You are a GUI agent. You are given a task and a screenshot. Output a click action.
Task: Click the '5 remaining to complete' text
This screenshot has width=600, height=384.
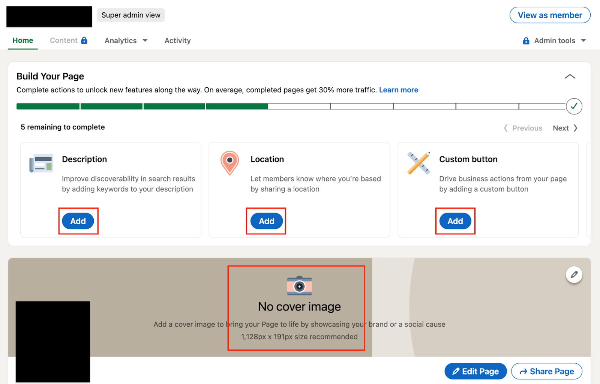tap(63, 127)
